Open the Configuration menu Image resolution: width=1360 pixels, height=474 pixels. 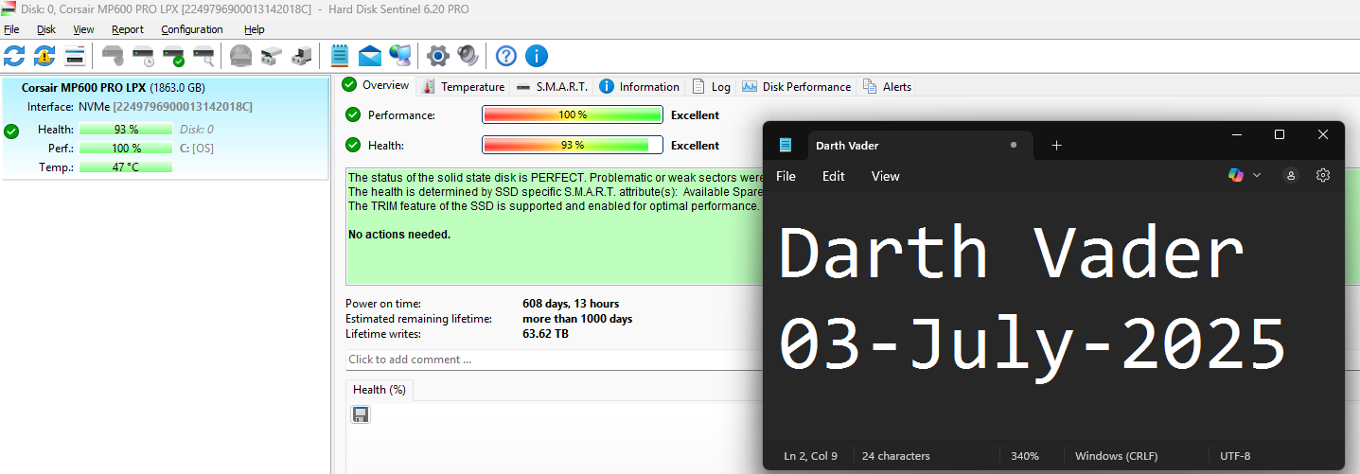(191, 29)
